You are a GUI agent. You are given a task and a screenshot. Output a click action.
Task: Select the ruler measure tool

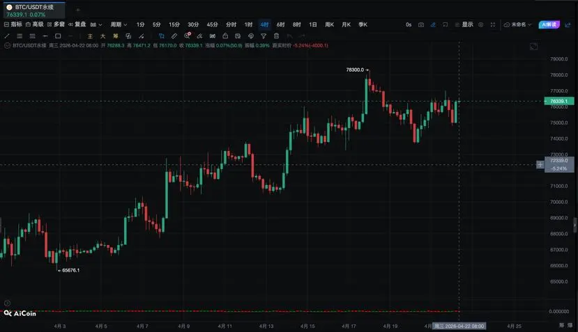pyautogui.click(x=174, y=36)
